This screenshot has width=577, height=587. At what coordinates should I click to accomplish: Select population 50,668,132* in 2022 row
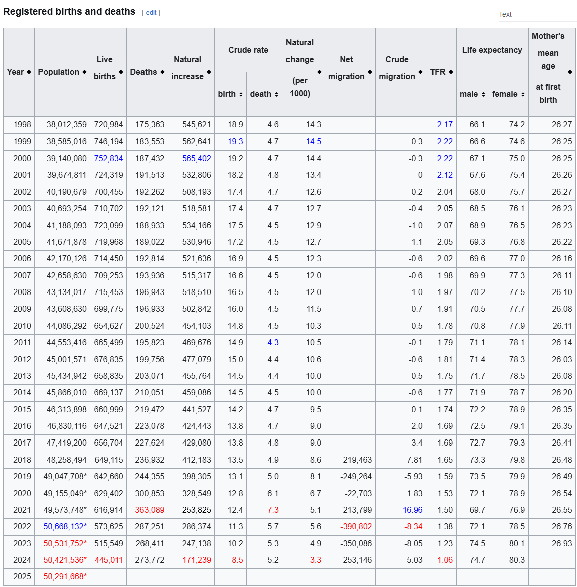click(x=65, y=526)
